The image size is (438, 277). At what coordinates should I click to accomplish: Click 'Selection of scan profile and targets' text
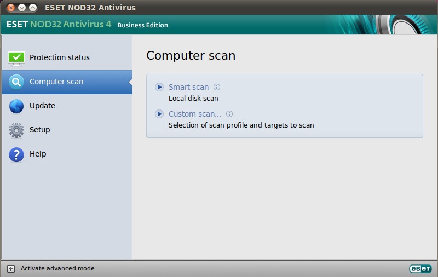241,125
